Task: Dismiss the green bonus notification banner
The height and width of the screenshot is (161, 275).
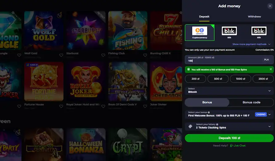Action: pos(271,69)
